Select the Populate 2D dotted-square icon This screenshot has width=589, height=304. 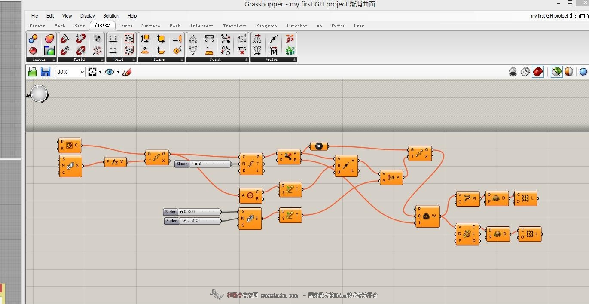pyautogui.click(x=129, y=39)
